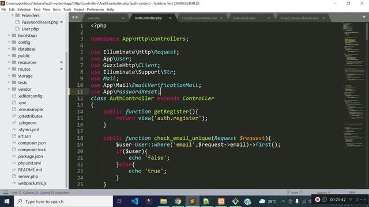Open Google Chrome from taskbar
Image resolution: width=369 pixels, height=207 pixels.
tap(178, 201)
